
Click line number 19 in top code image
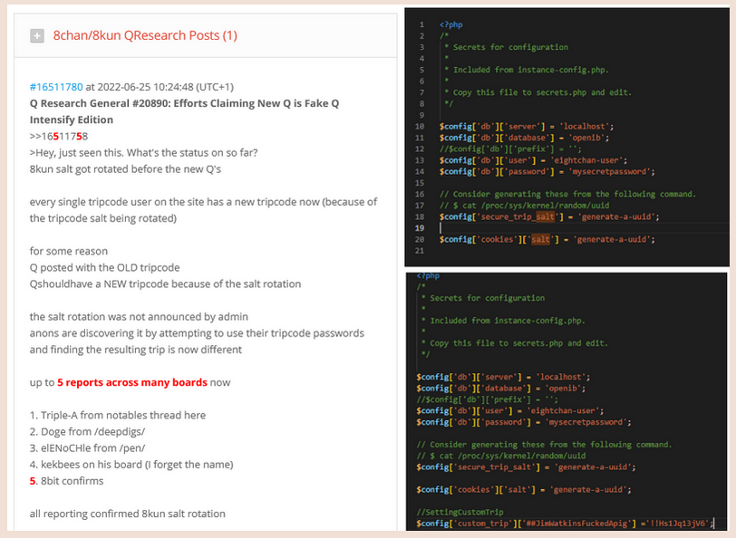click(x=420, y=228)
